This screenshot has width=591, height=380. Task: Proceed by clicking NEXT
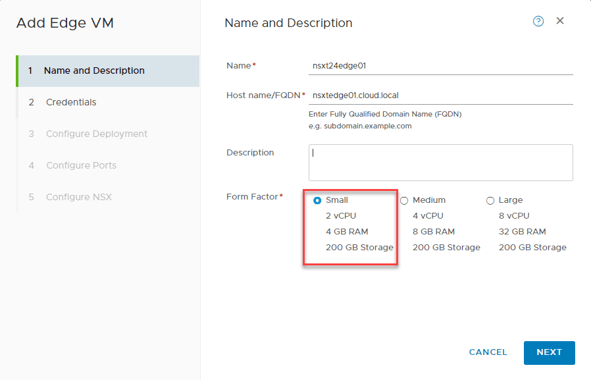[x=549, y=352]
